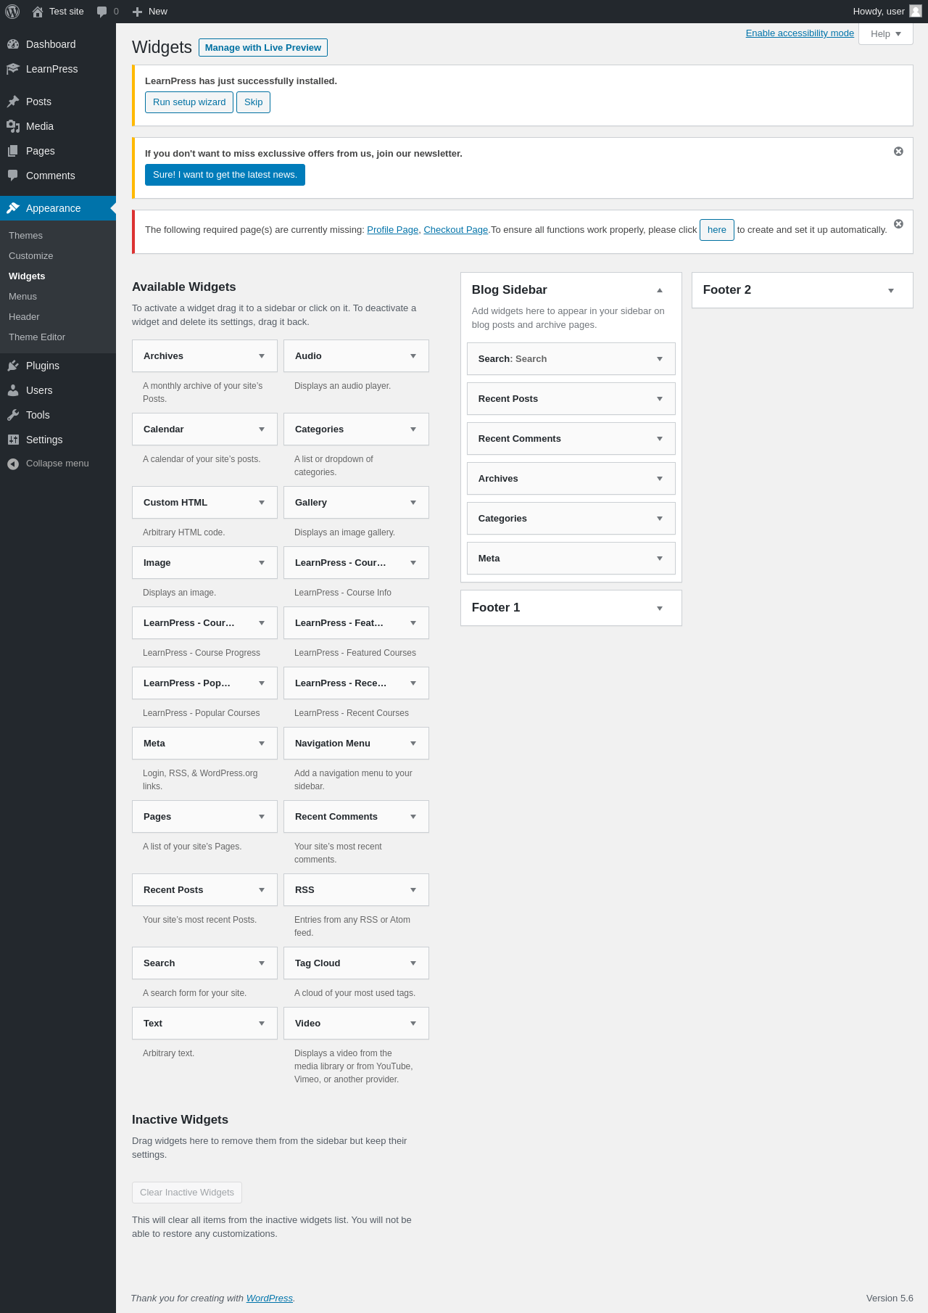
Task: Expand the Navigation Menu widget
Action: coord(413,744)
